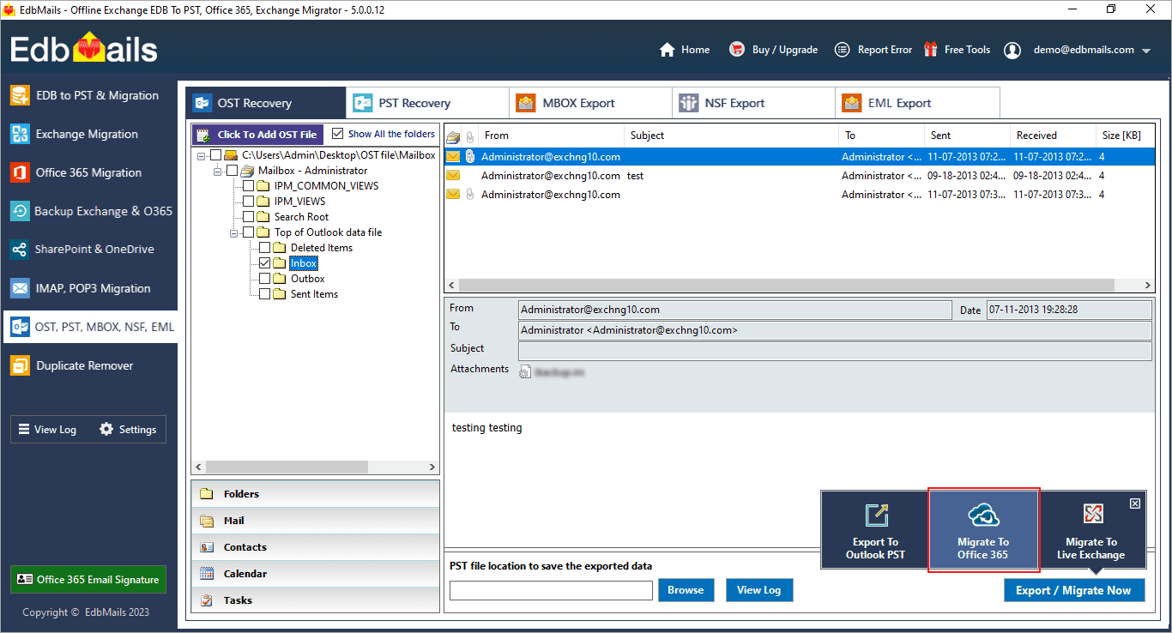Uncheck the Inbox folder checkbox

click(x=264, y=263)
